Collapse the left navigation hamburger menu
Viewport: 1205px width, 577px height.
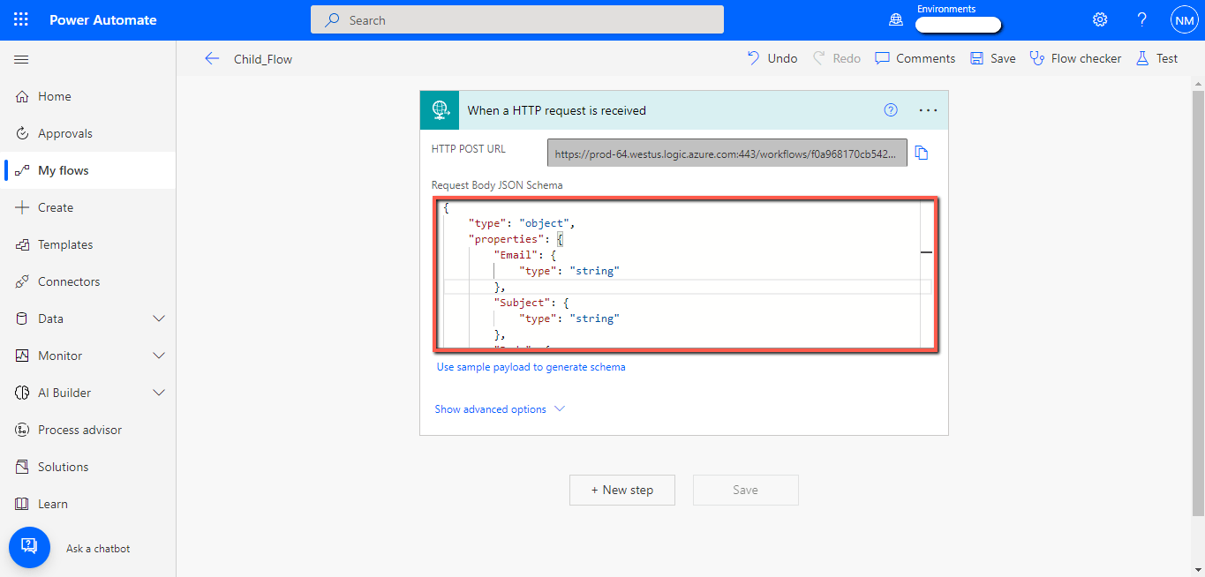tap(22, 59)
